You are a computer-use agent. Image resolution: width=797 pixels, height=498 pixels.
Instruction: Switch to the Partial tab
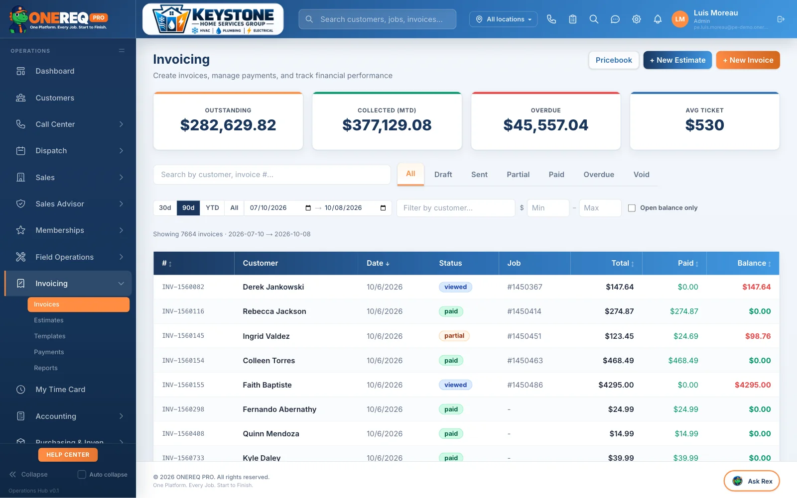[x=518, y=175]
